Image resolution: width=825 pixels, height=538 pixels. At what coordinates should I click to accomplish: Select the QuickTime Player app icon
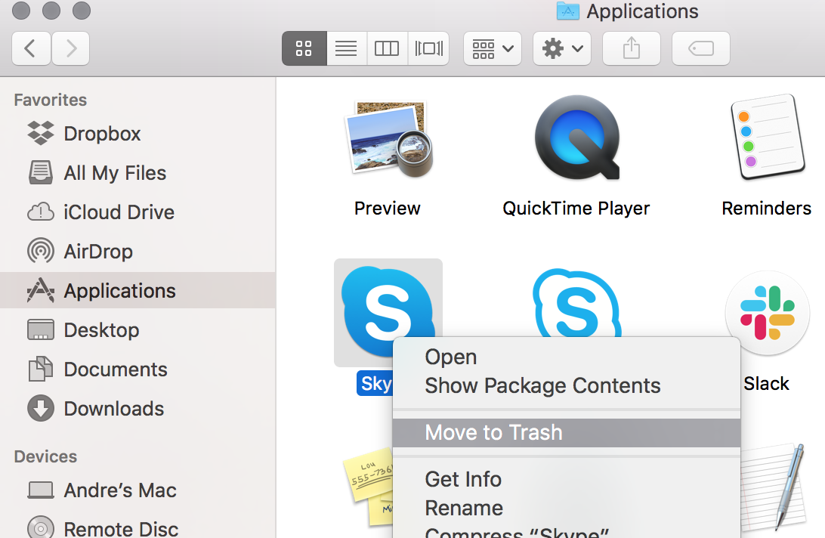tap(577, 138)
